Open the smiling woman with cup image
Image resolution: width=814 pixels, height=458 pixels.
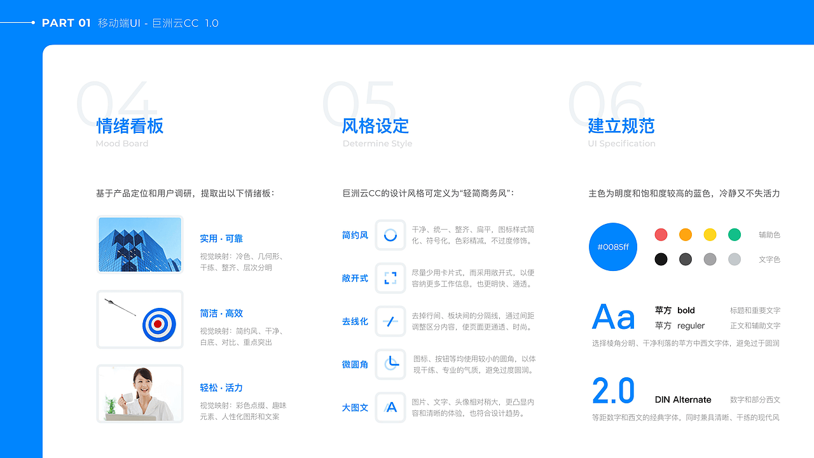point(140,394)
